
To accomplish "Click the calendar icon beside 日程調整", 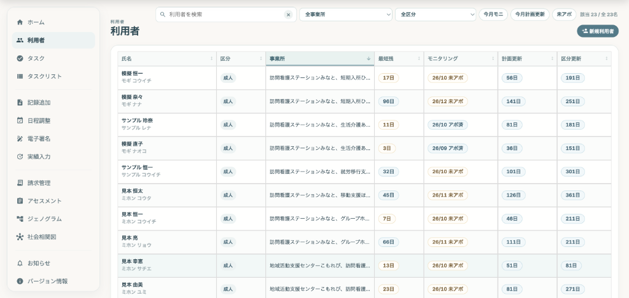I will click(20, 120).
